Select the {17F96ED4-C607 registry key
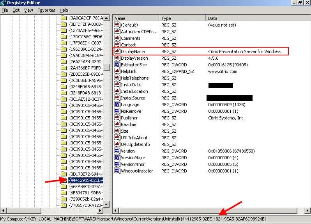This screenshot has height=224, width=311. pos(86,43)
